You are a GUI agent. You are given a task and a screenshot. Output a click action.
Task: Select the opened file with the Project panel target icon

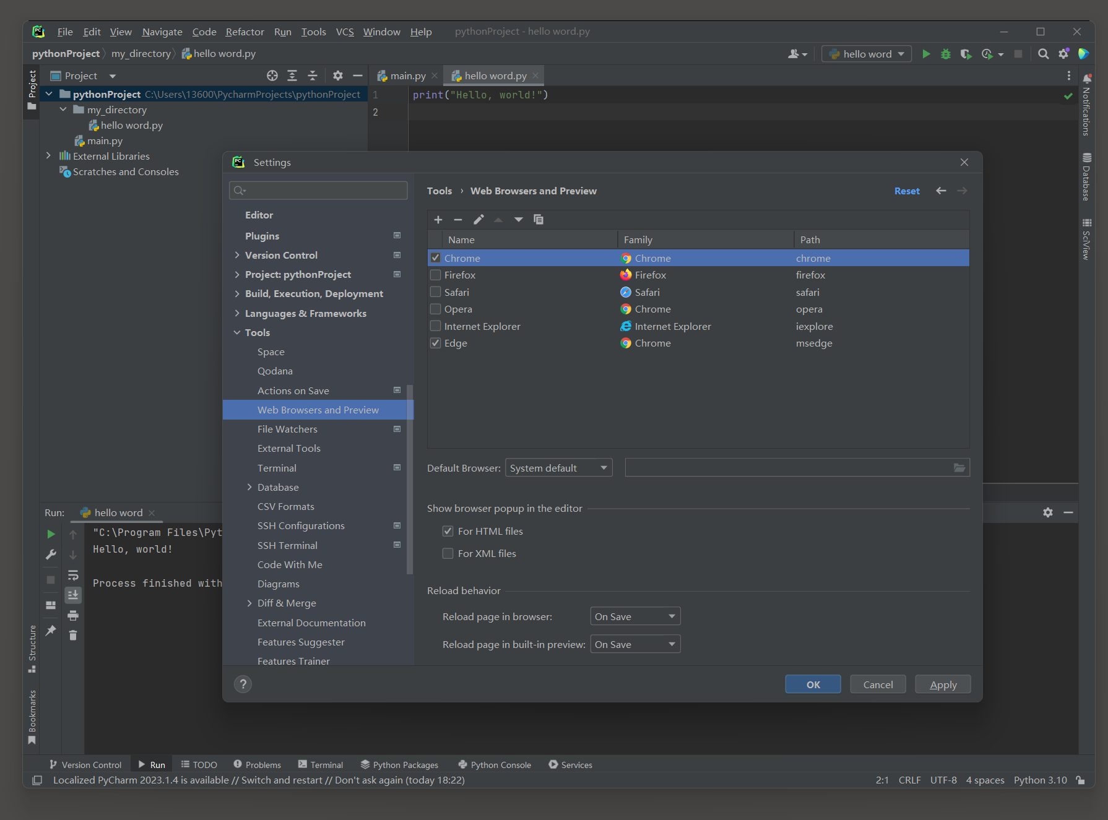(272, 76)
